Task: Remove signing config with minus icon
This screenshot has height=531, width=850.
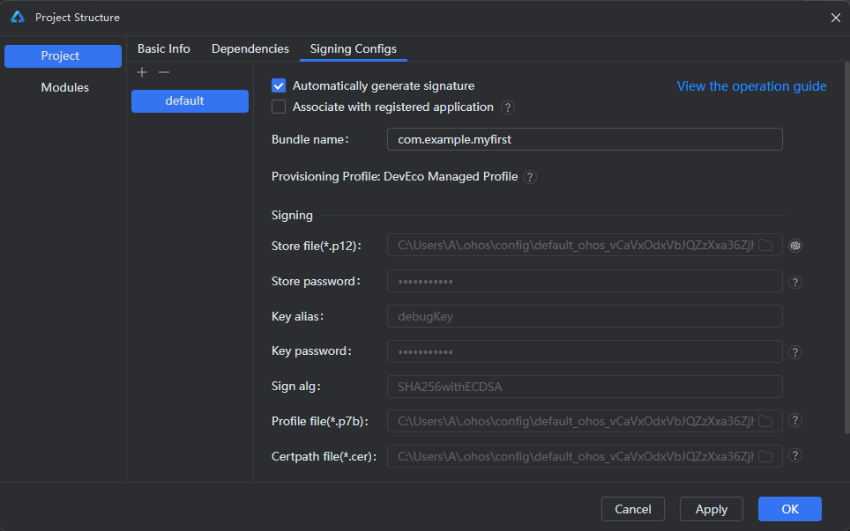Action: point(163,72)
